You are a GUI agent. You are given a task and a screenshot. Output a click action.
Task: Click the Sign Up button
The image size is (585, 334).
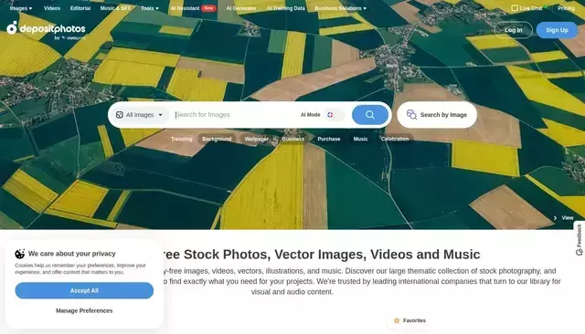[557, 30]
